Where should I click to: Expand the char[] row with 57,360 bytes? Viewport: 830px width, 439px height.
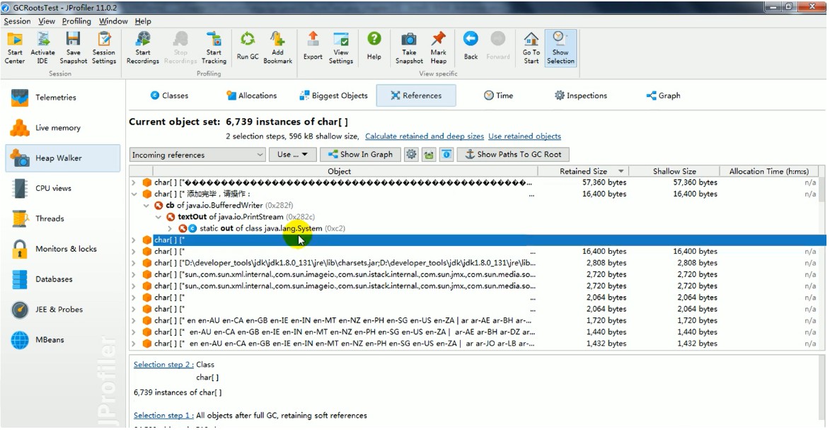point(134,182)
